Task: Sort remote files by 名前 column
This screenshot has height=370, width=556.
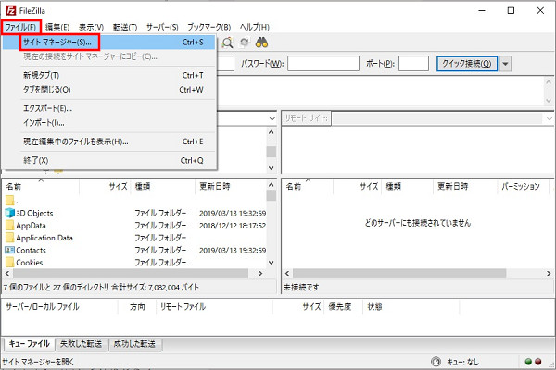Action: tap(307, 186)
